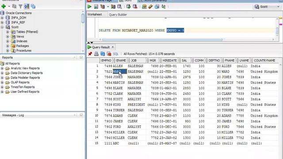Screen dimensions: 283x159
Task: Click the Autotrace icon
Action: [x=113, y=7]
